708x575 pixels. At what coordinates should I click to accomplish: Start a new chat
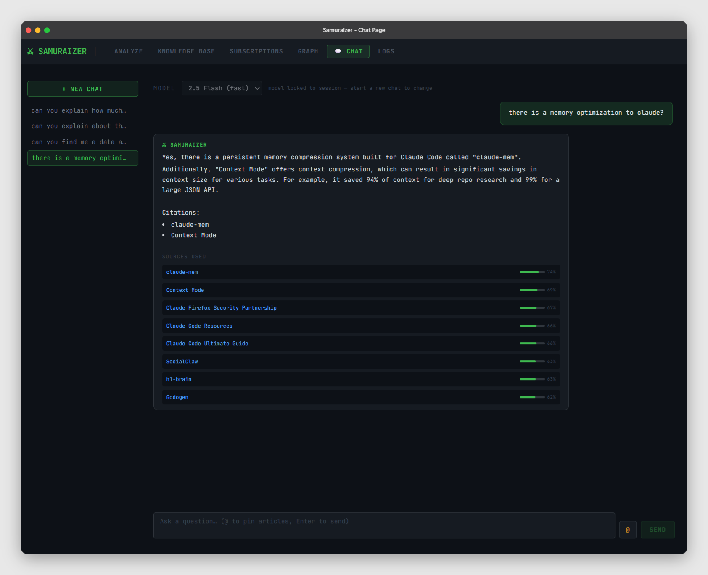83,89
